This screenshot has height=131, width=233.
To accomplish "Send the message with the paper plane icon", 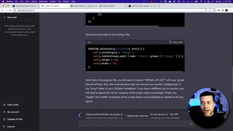I will click(x=191, y=124).
